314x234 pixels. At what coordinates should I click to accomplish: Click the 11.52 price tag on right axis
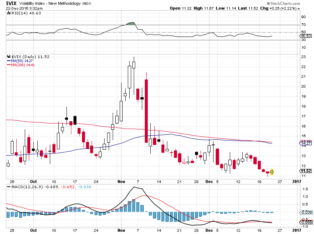tap(306, 171)
